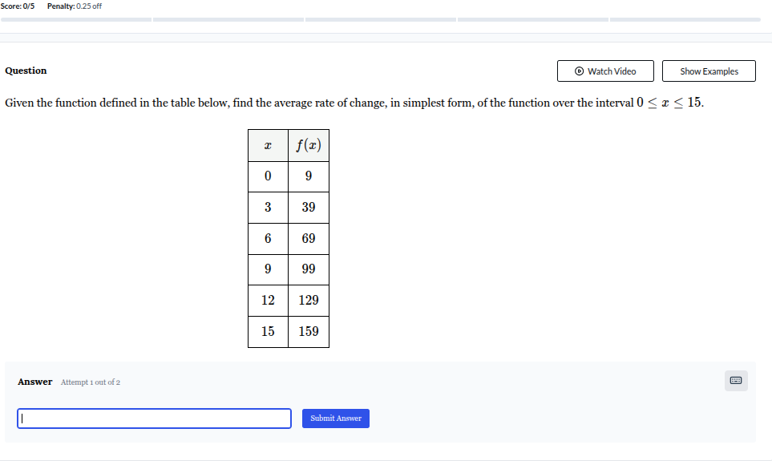Select the table cell showing 15

[268, 331]
